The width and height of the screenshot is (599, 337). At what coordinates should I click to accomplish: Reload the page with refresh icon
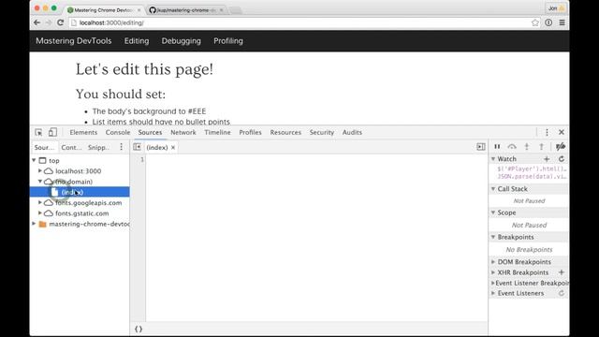(x=60, y=22)
